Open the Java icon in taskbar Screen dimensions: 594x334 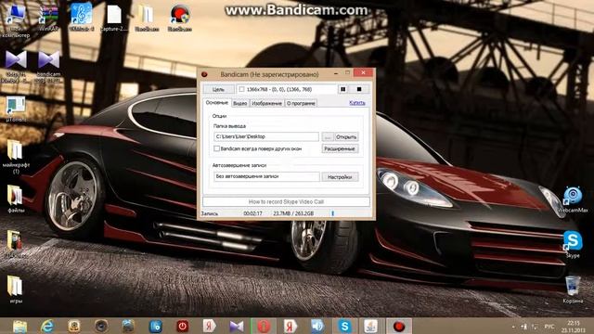(371, 326)
